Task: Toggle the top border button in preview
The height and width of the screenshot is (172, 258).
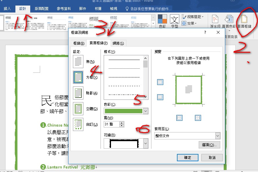Action: (x=160, y=82)
